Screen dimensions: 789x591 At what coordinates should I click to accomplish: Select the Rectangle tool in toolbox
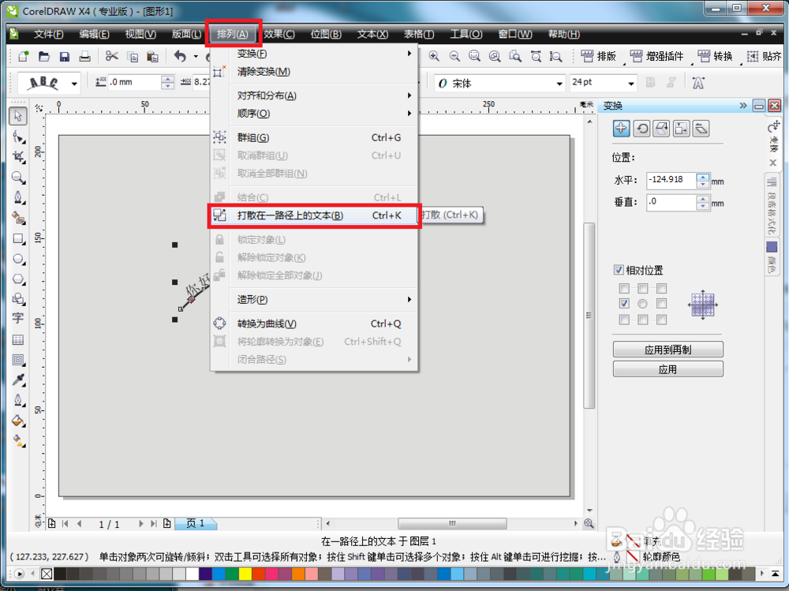(x=18, y=238)
